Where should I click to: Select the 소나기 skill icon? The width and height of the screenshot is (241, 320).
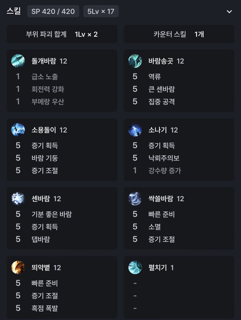[135, 130]
